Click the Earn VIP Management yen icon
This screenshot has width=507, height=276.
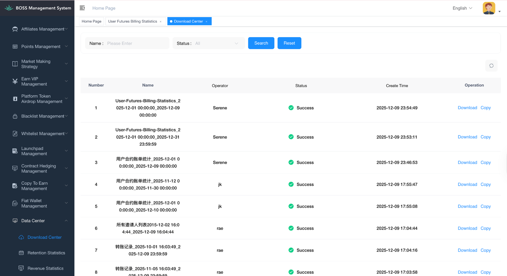(x=15, y=81)
